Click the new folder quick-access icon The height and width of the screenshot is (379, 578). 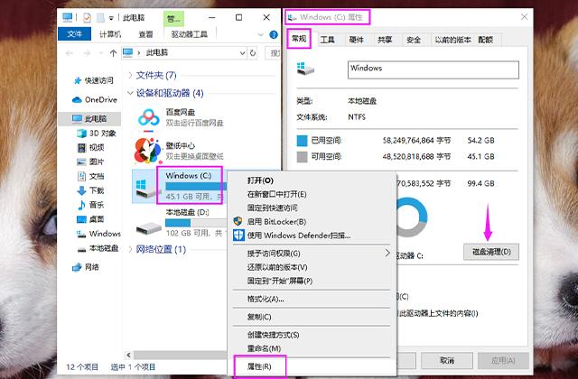(100, 18)
